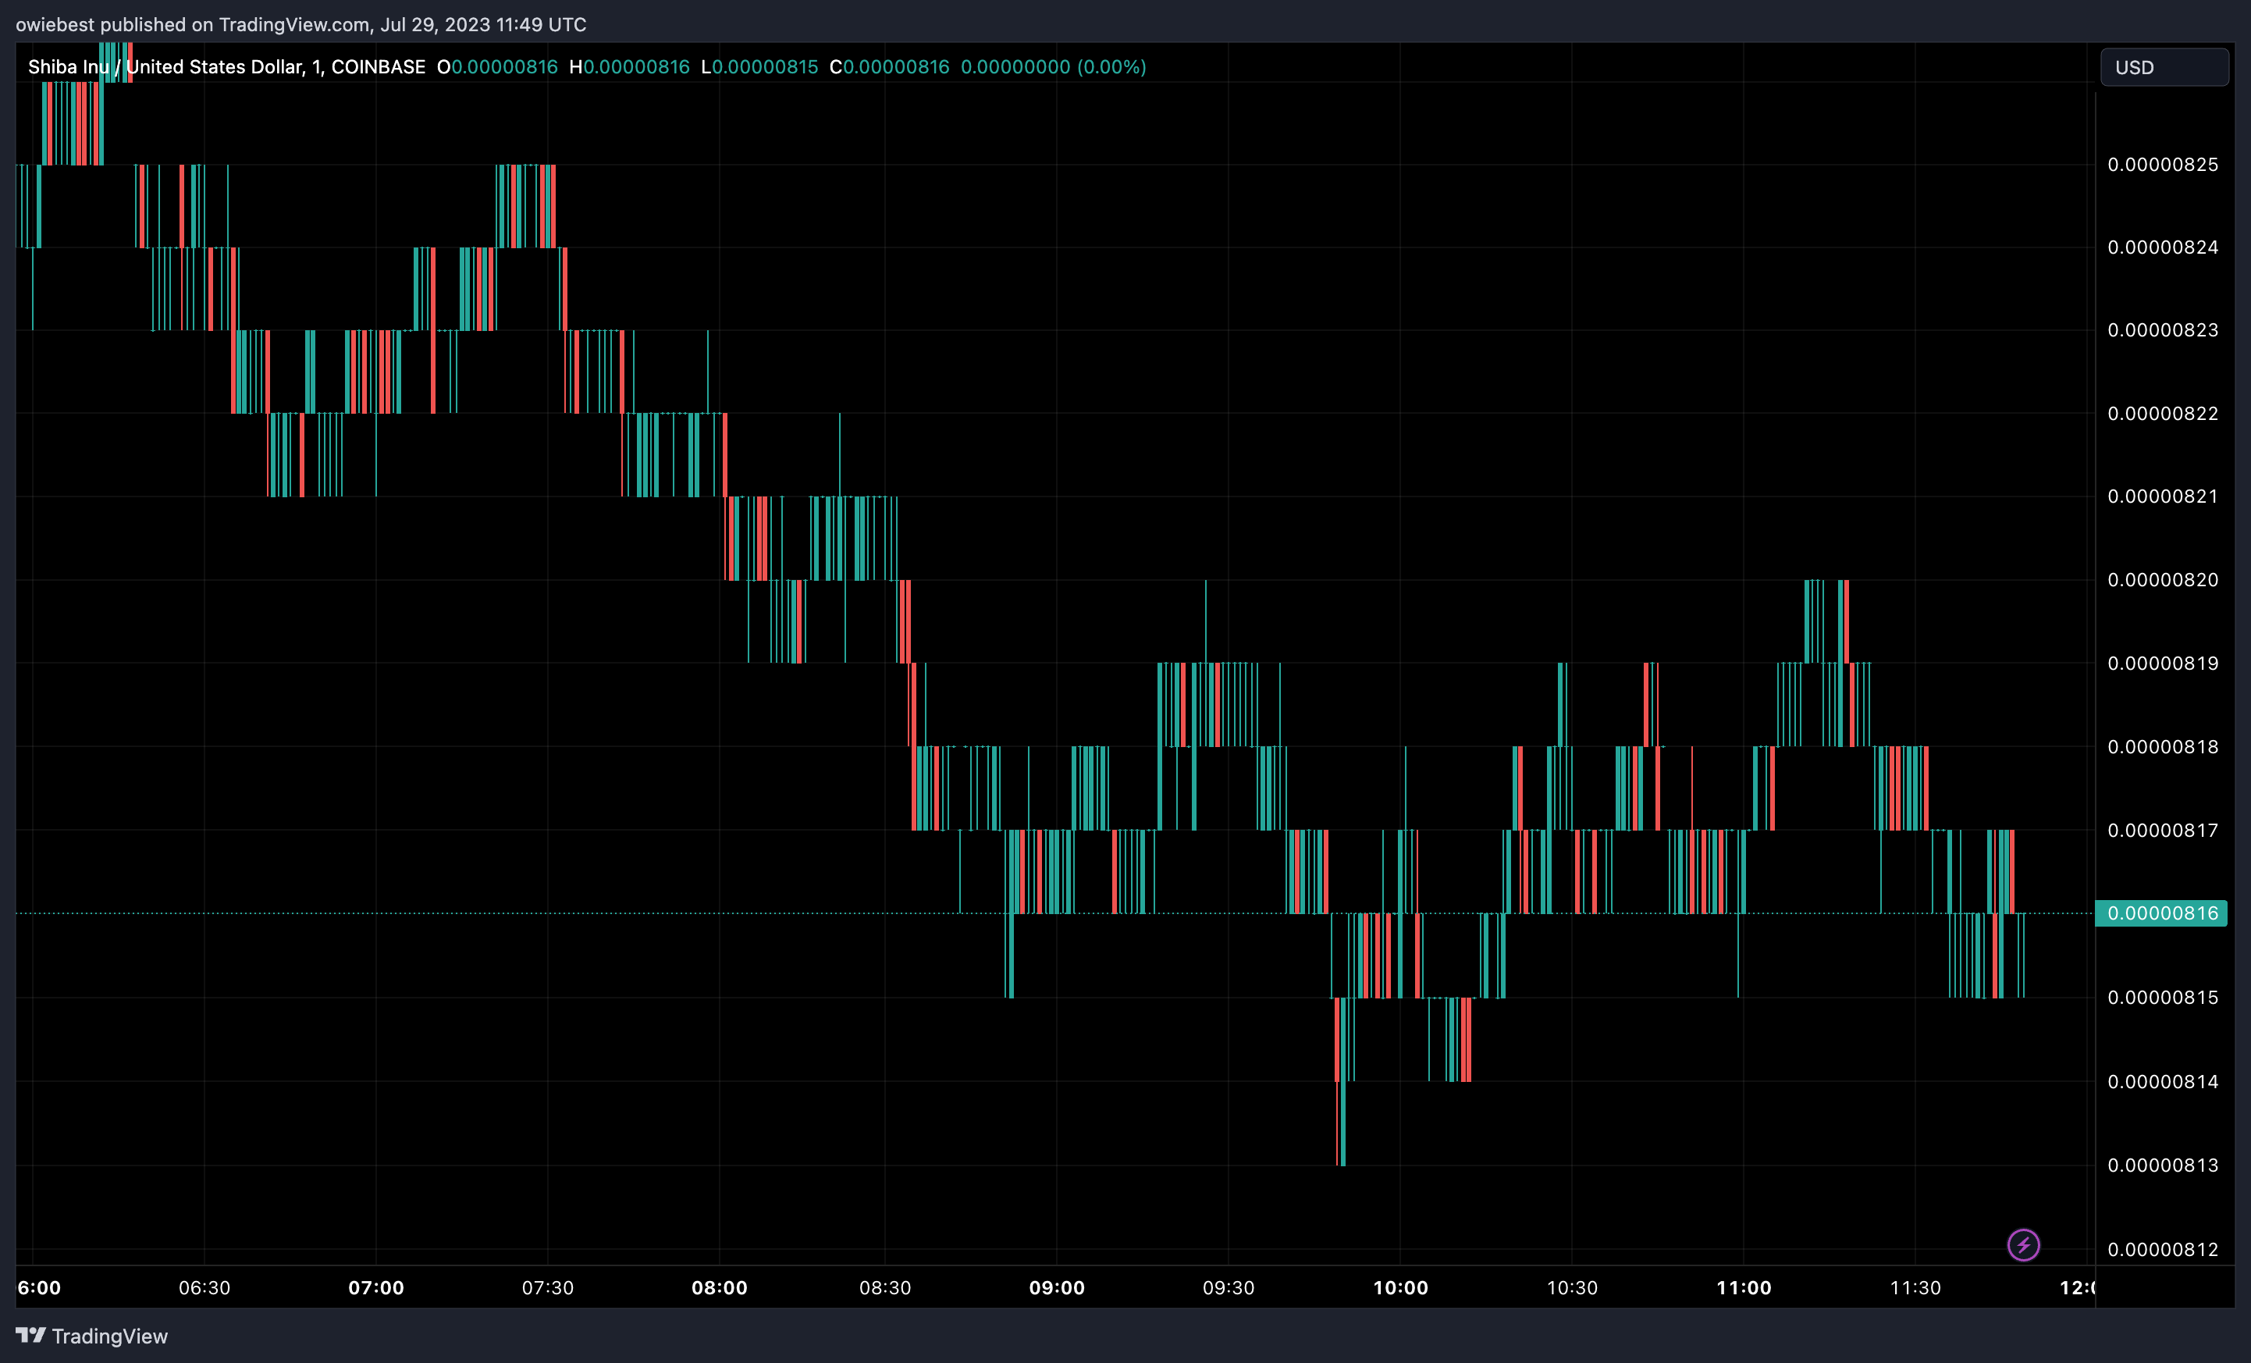
Task: Click the 0.00000812 price axis label
Action: pyautogui.click(x=2162, y=1249)
